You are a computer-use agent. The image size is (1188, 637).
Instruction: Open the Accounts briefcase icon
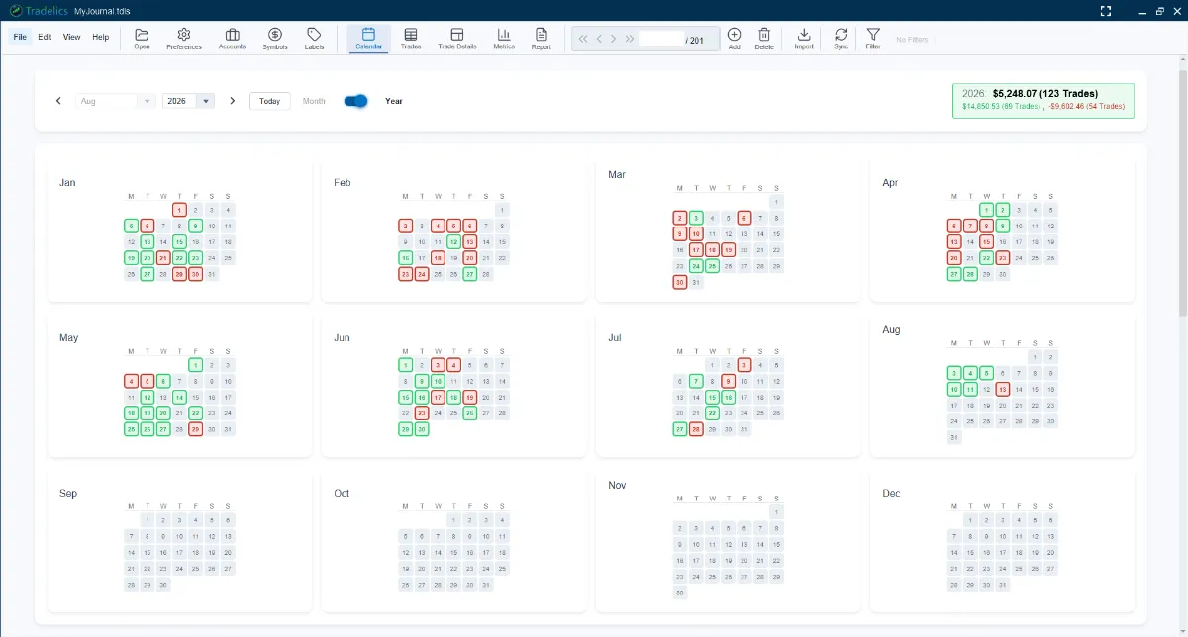tap(233, 39)
